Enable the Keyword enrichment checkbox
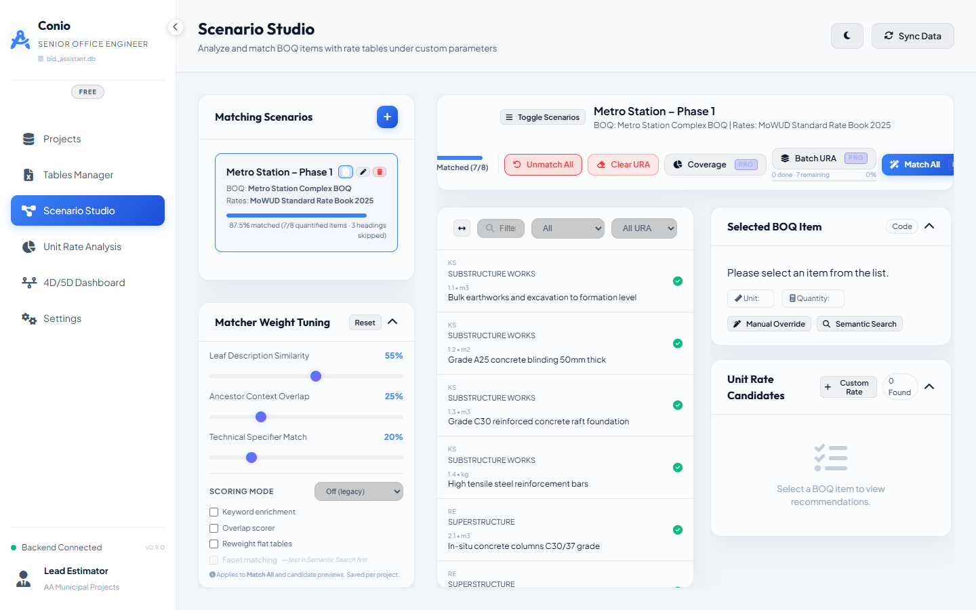The width and height of the screenshot is (976, 610). pyautogui.click(x=214, y=512)
